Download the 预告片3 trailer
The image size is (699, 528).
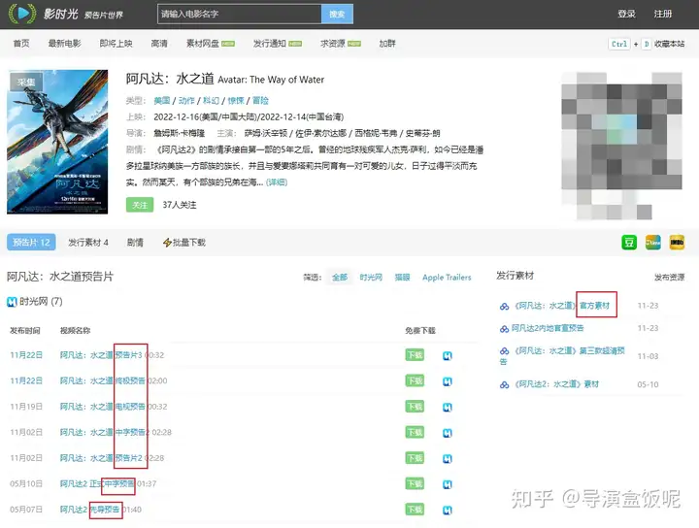pyautogui.click(x=415, y=355)
